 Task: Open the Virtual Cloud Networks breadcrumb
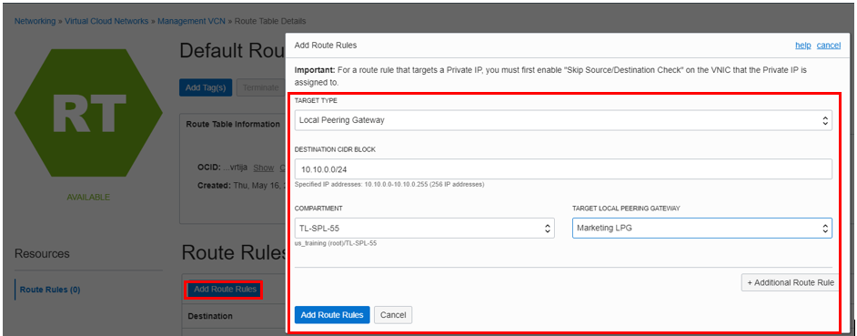[x=106, y=21]
